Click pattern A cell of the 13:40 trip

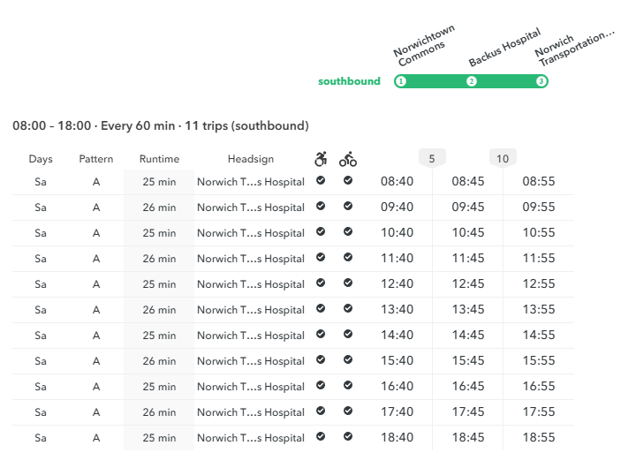click(x=96, y=309)
